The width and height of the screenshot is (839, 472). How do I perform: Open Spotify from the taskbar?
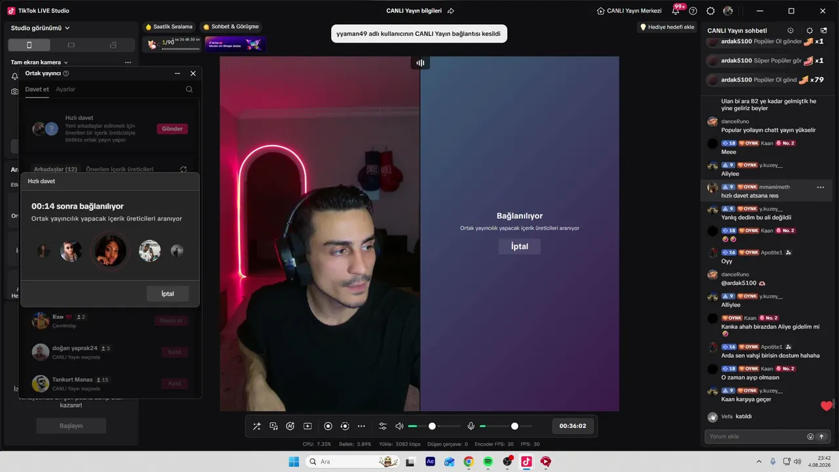[x=488, y=462]
